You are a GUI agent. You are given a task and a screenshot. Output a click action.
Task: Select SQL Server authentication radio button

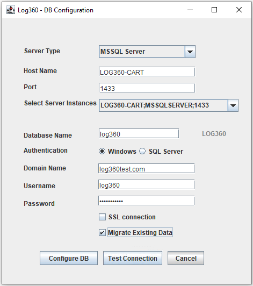coord(142,151)
